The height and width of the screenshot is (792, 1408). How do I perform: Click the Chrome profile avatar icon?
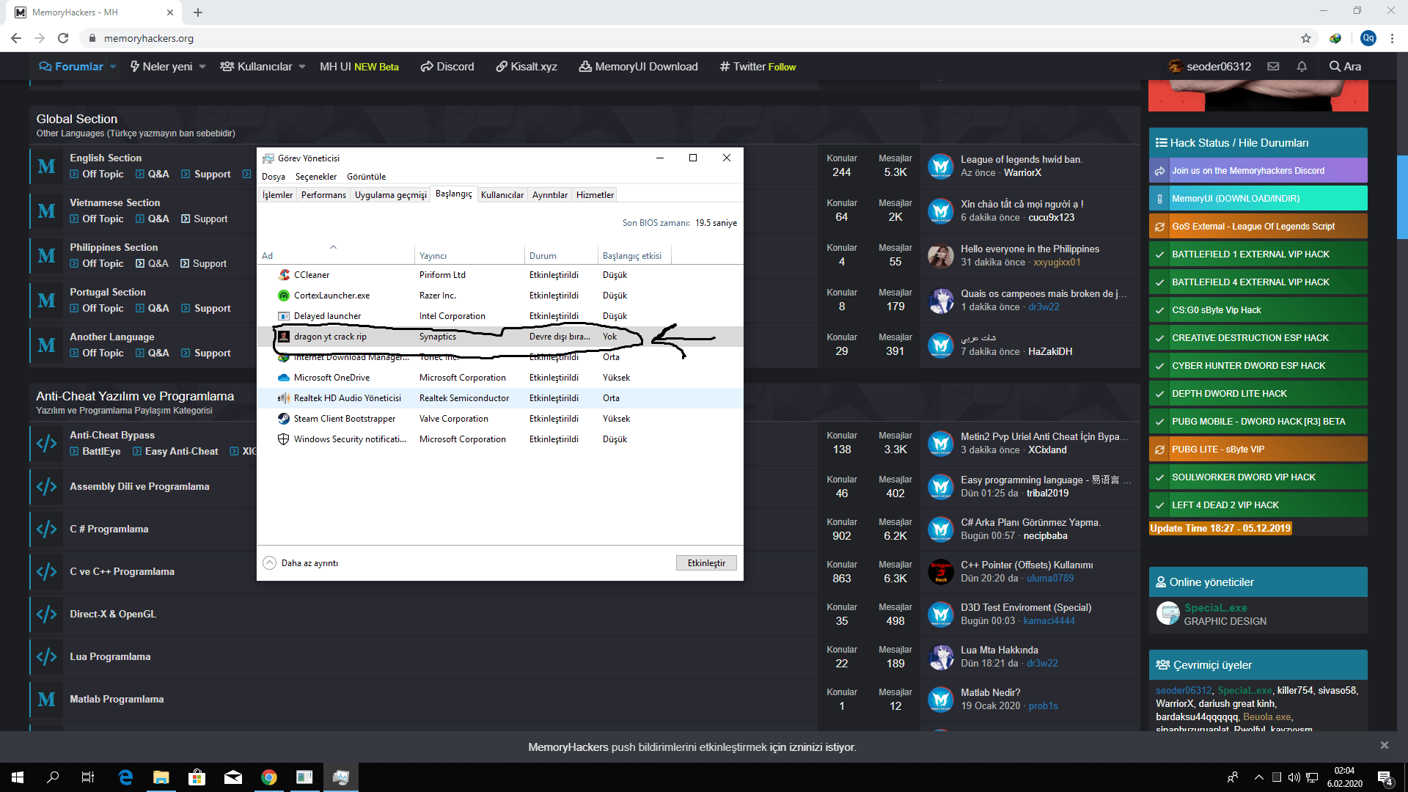pyautogui.click(x=1368, y=38)
